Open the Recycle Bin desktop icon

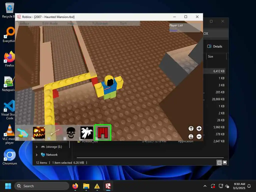point(9,10)
